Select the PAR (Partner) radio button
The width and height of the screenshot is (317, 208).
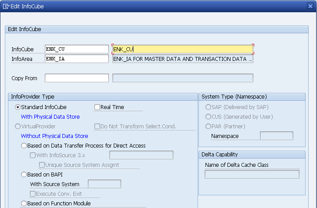point(208,127)
